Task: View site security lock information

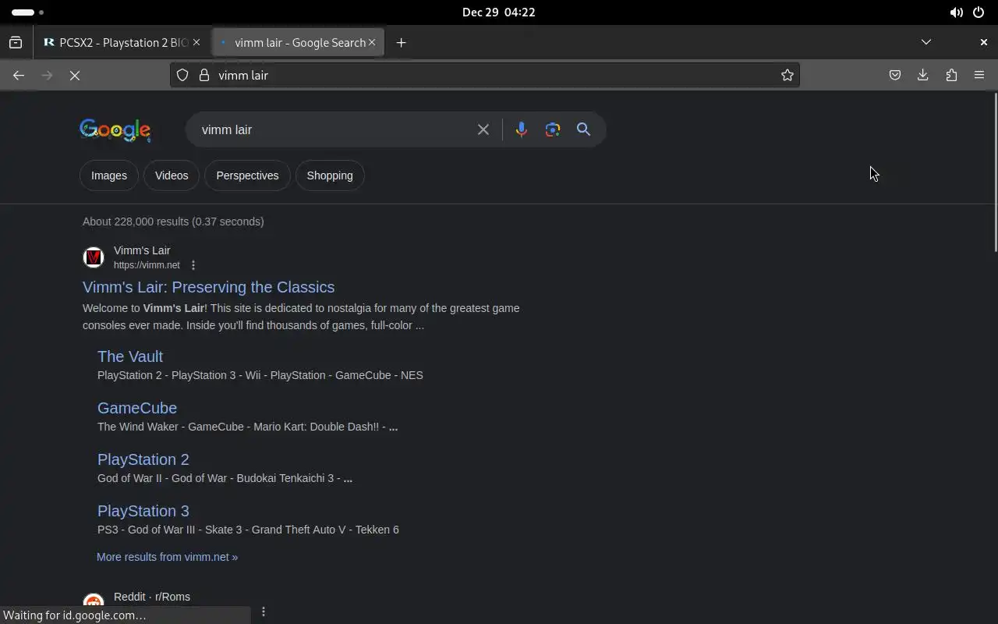Action: tap(204, 75)
